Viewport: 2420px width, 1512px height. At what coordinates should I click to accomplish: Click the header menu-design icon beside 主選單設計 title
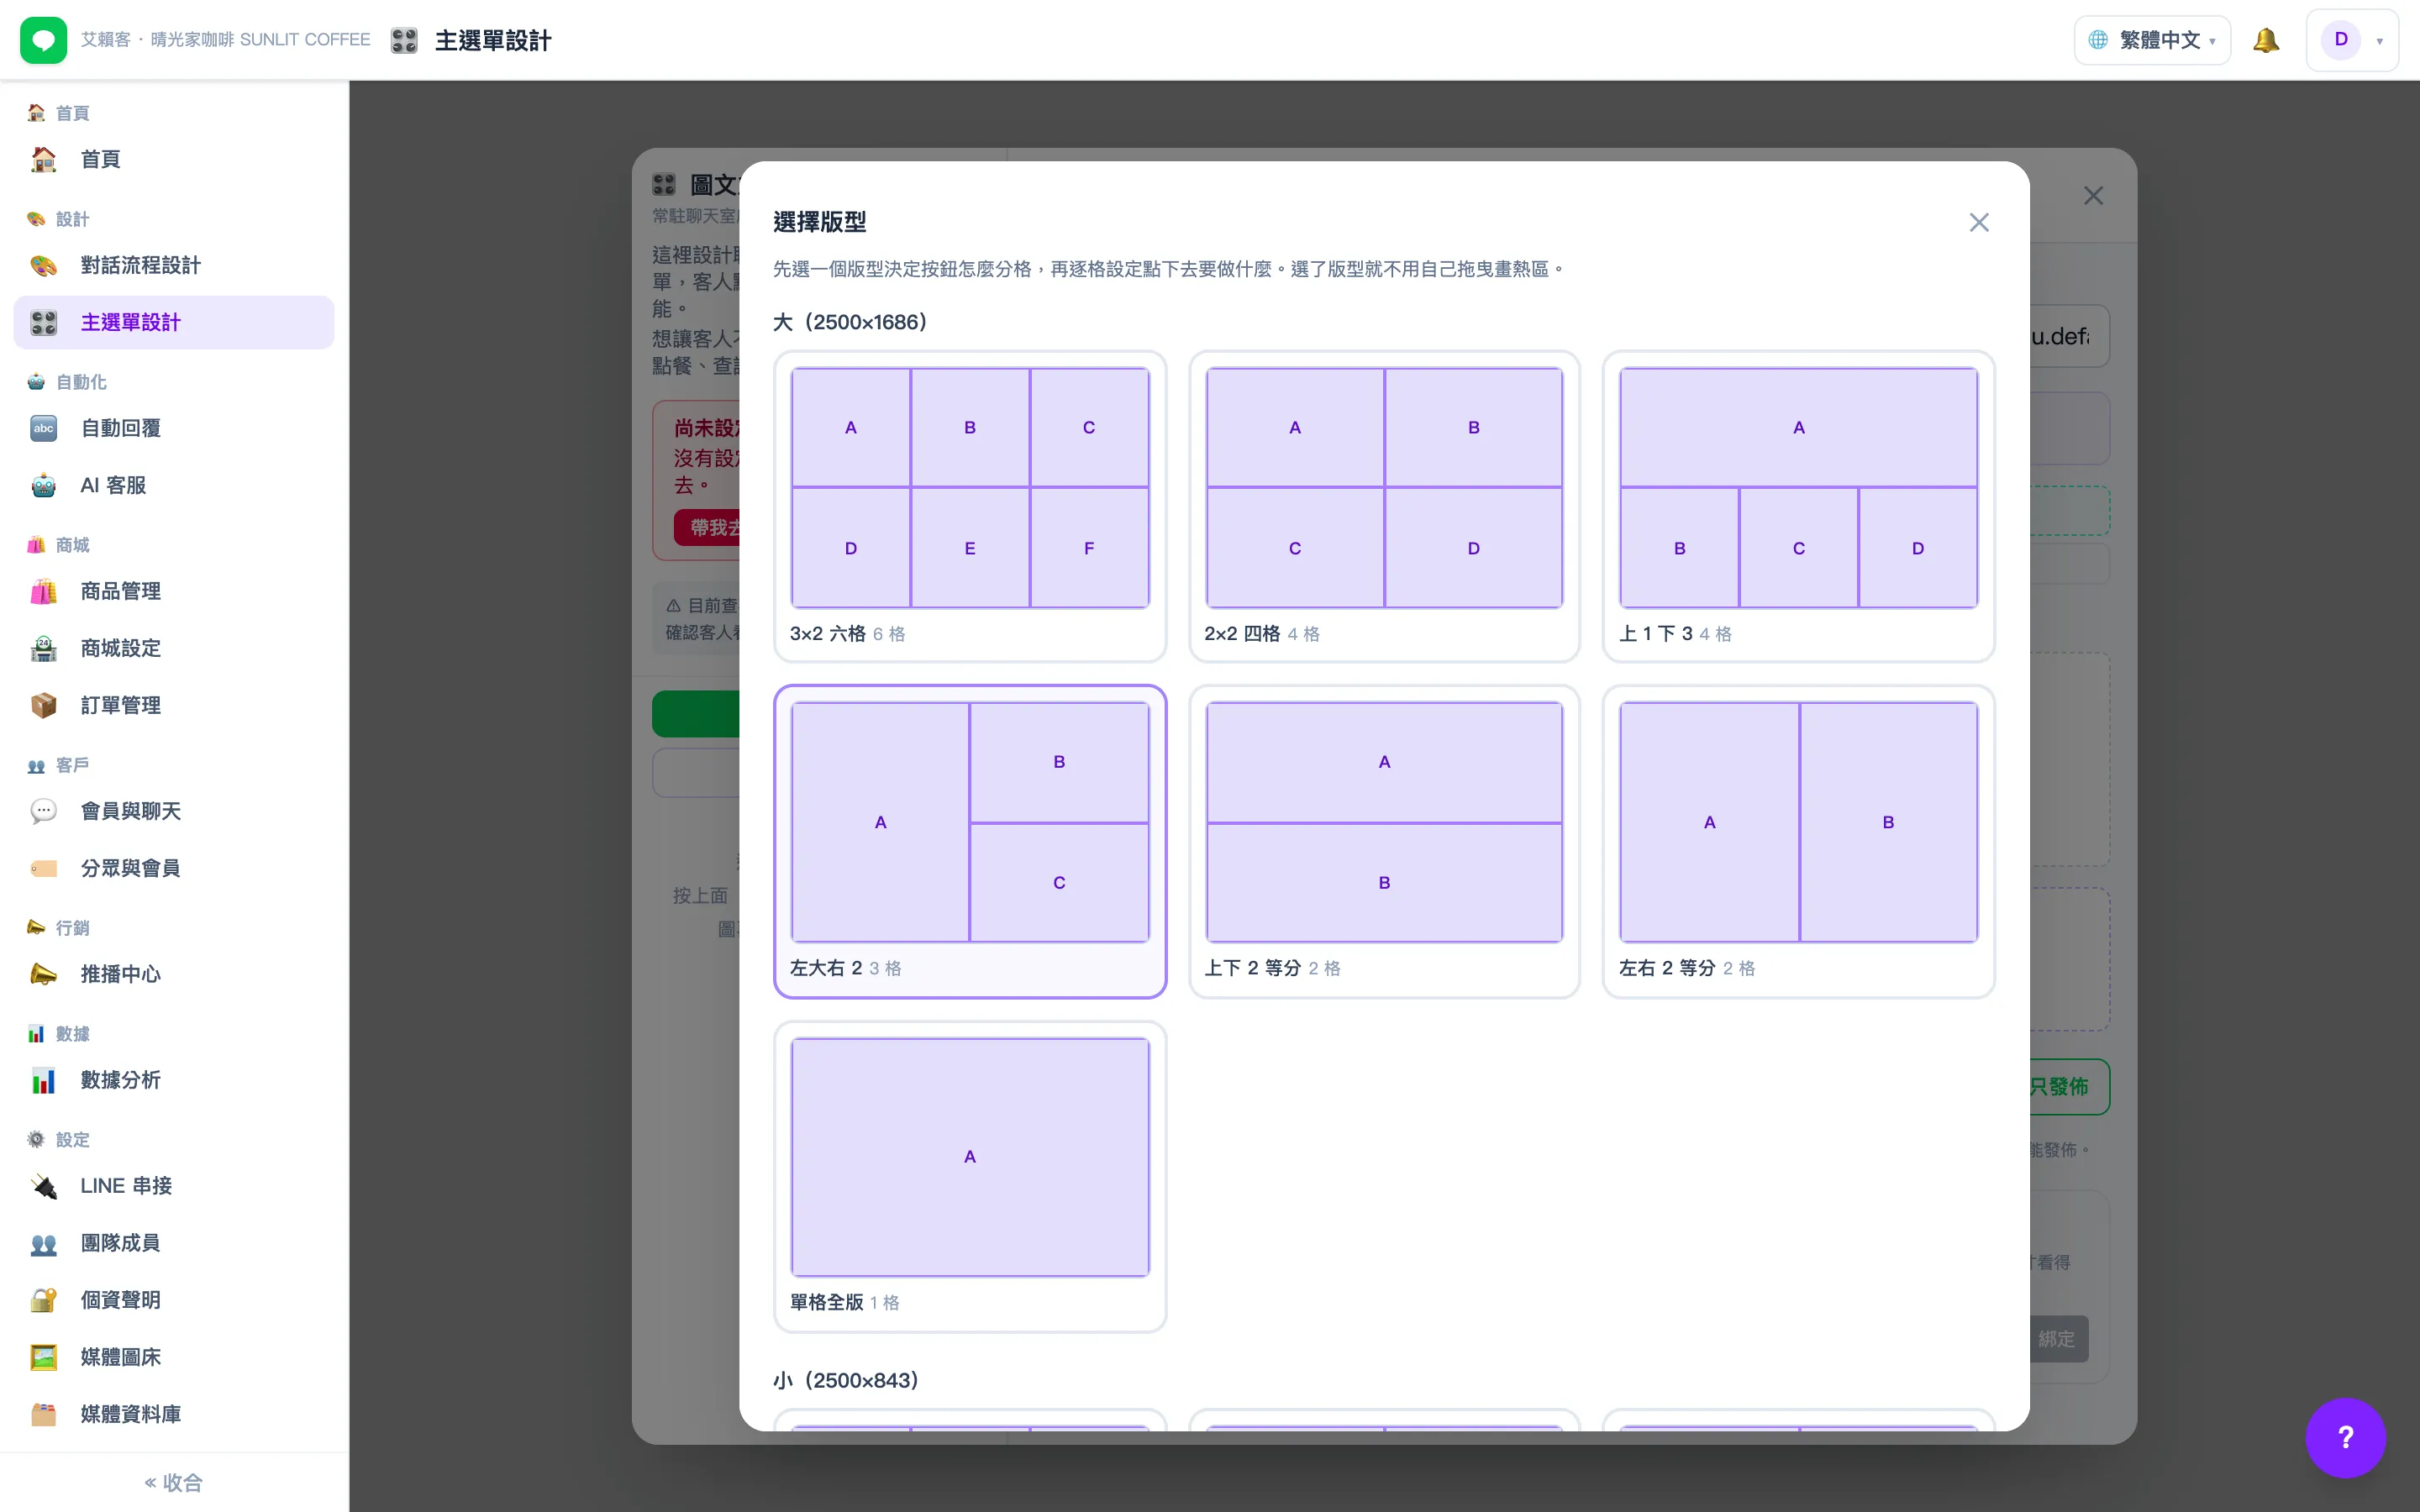point(404,40)
